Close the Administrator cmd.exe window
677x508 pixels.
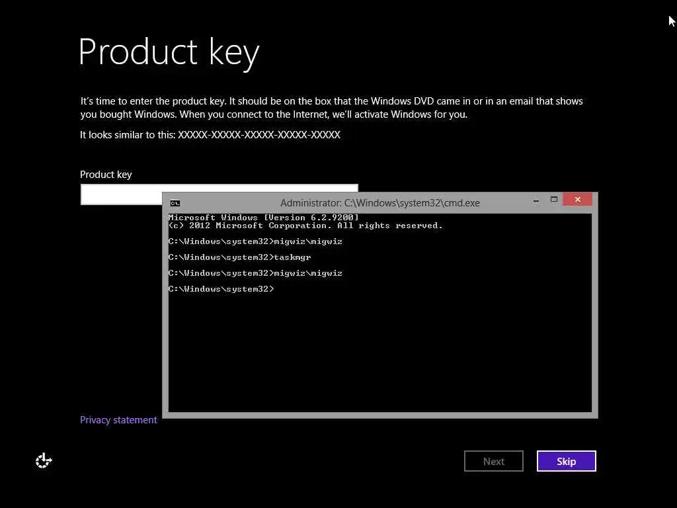click(578, 200)
